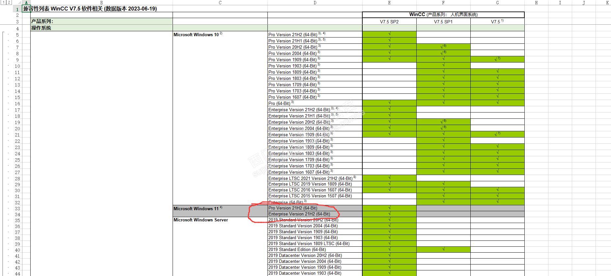Click the 'Enterprise Version 20H2 (64-Bit)' cell

pyautogui.click(x=315, y=122)
